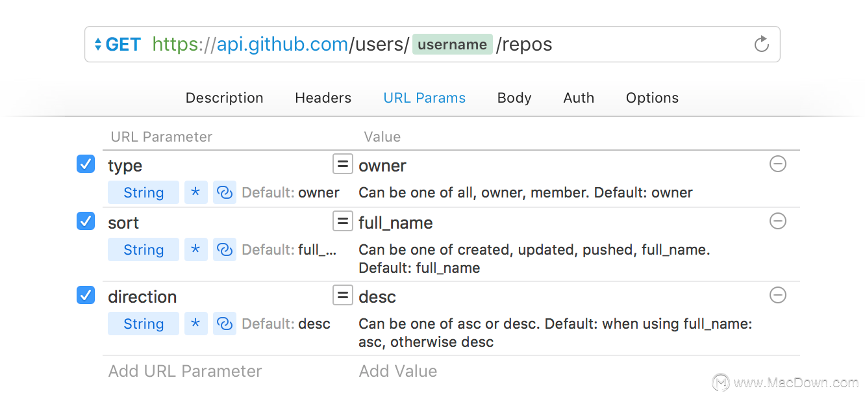This screenshot has width=865, height=395.
Task: Open the Body tab
Action: (x=514, y=98)
